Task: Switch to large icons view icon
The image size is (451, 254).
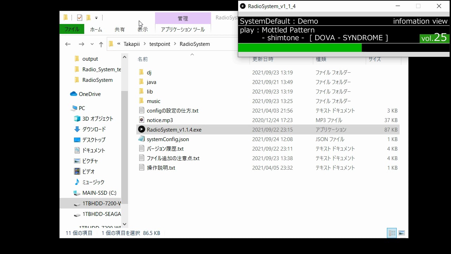Action: click(401, 233)
